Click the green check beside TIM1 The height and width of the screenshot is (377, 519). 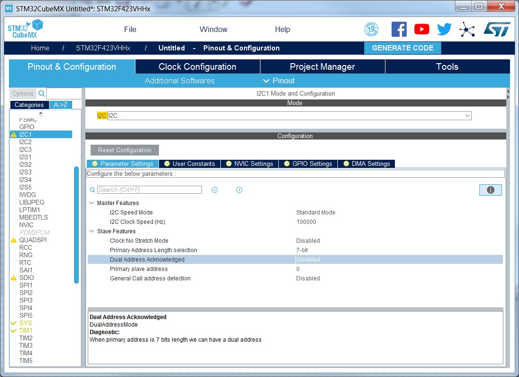click(14, 331)
